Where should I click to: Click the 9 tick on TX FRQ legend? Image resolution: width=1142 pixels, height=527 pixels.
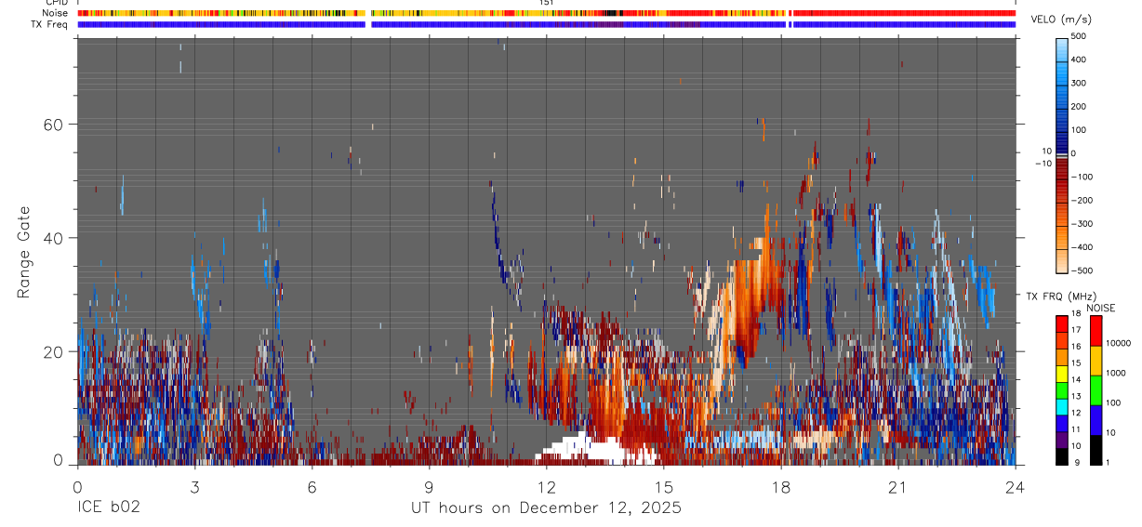1075,462
